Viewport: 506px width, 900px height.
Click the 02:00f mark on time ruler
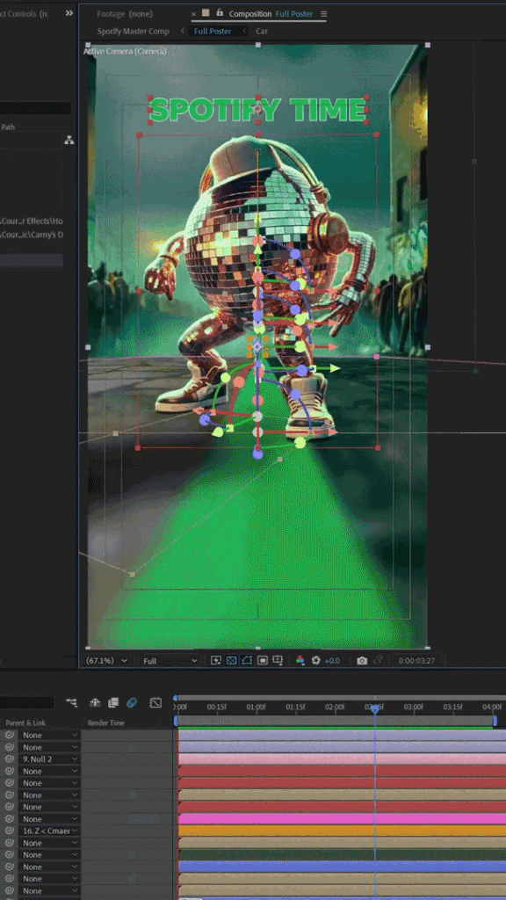[335, 708]
